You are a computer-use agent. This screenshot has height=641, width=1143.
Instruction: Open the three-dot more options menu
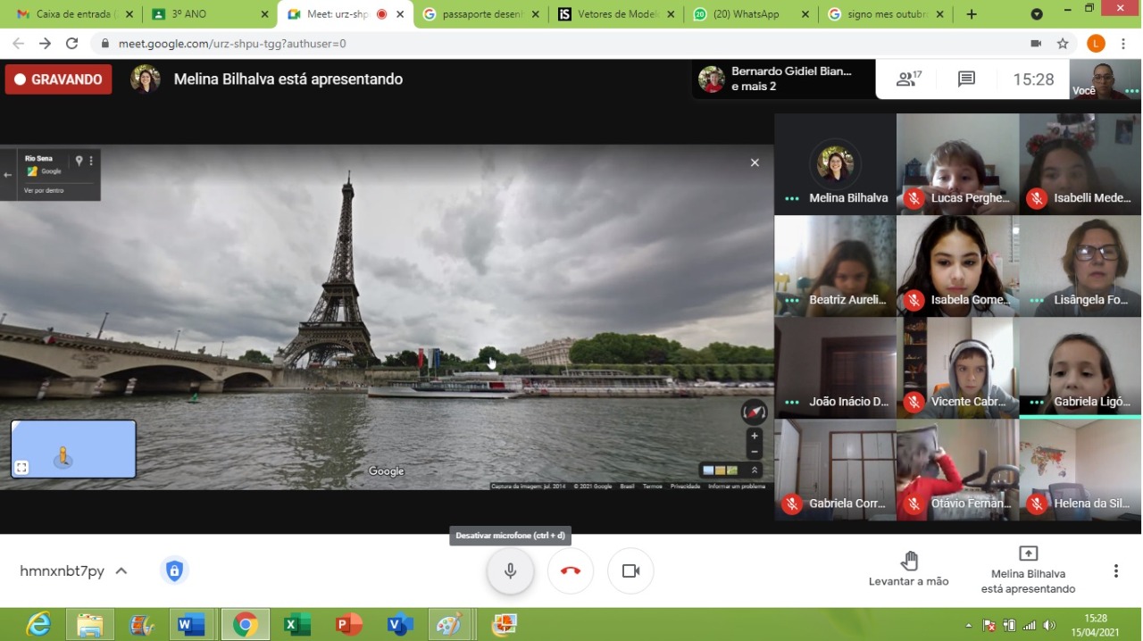(1115, 570)
